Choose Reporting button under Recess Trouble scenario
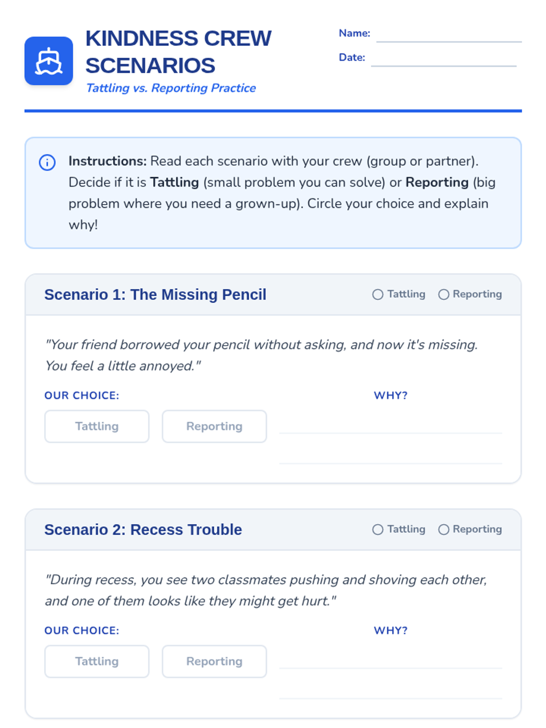The width and height of the screenshot is (546, 728). 214,662
